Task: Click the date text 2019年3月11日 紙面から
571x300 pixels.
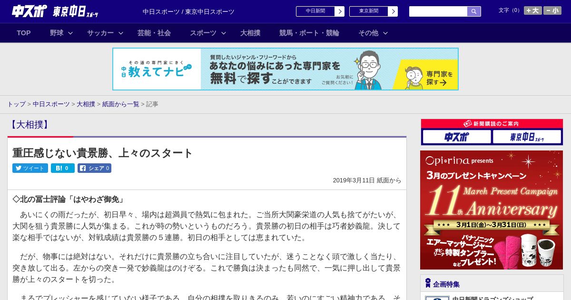Action: [367, 180]
